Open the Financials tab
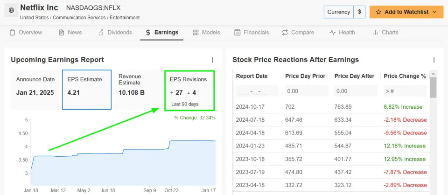The width and height of the screenshot is (448, 195). pos(252,32)
